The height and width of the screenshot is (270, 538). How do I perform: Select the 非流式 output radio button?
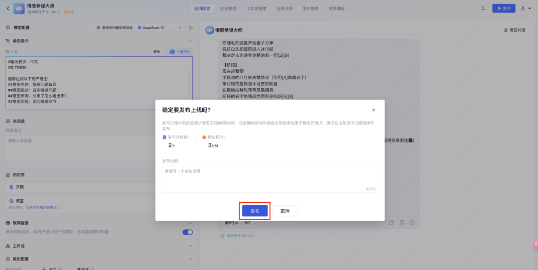71,269
